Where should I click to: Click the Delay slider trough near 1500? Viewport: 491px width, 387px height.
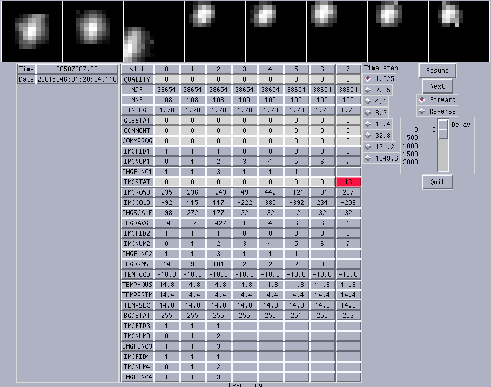(x=443, y=154)
